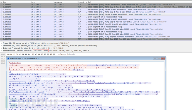
Task: Expand the Frame 11 details tree
Action: [1, 43]
